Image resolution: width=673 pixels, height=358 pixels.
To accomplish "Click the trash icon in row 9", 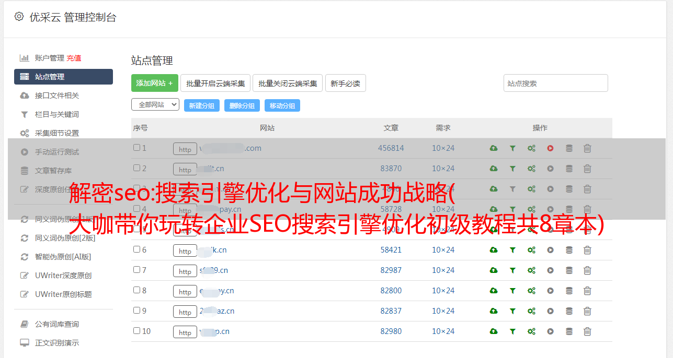I will pyautogui.click(x=587, y=311).
